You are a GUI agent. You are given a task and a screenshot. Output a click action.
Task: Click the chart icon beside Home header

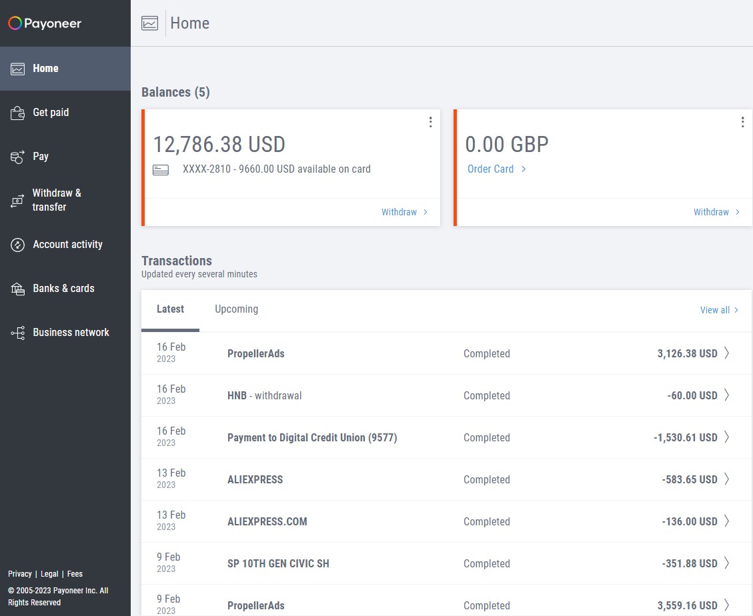[150, 23]
